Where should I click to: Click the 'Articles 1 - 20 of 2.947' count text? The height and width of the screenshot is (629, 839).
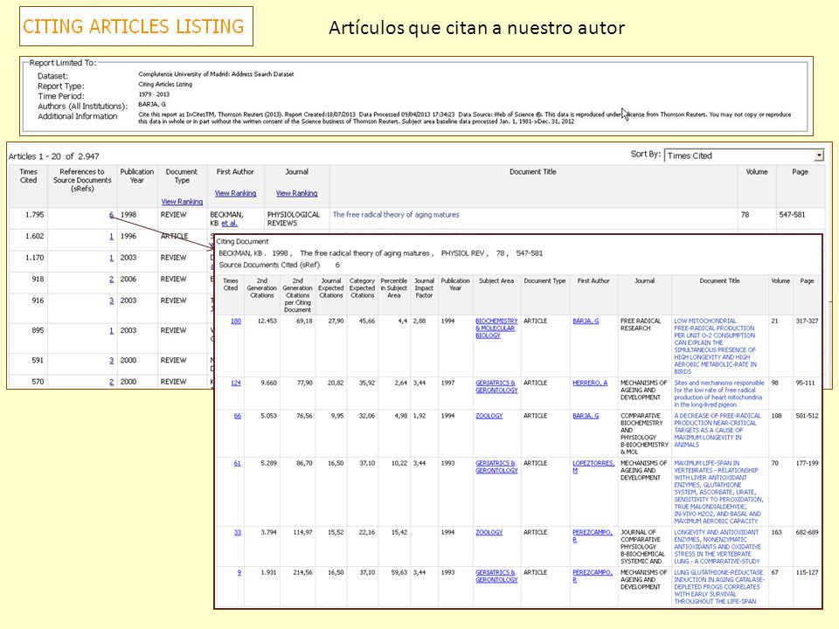click(x=53, y=156)
